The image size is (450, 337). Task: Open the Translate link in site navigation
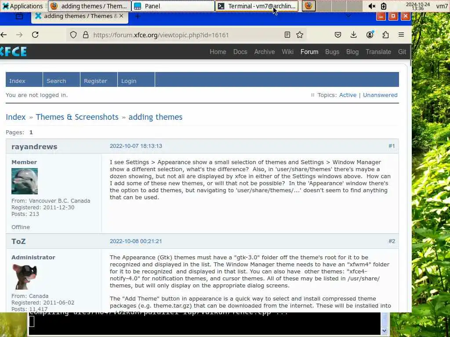pyautogui.click(x=378, y=52)
